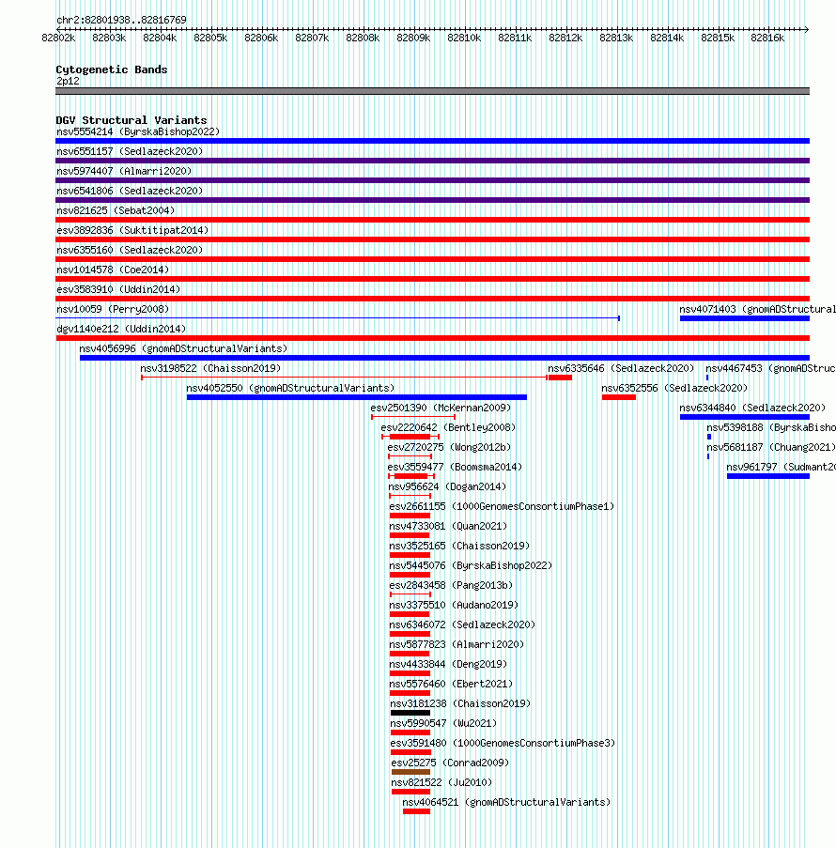Screen dimensions: 836x848
Task: Open esv3583910 (Uddin2014) entry
Action: pyautogui.click(x=118, y=290)
